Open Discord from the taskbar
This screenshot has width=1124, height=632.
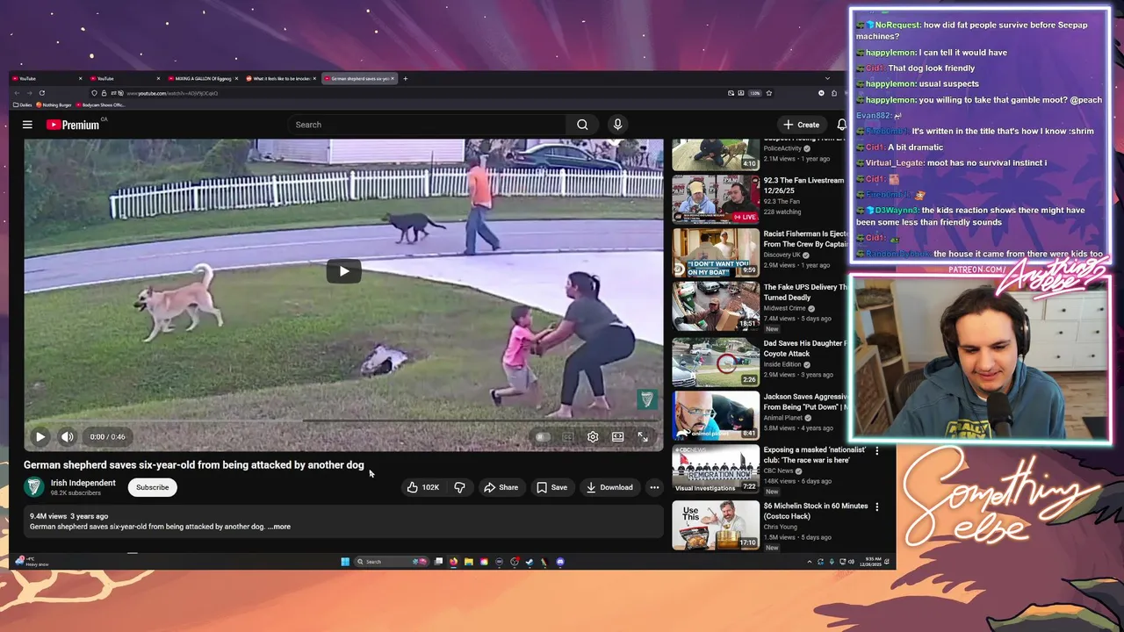(x=559, y=562)
